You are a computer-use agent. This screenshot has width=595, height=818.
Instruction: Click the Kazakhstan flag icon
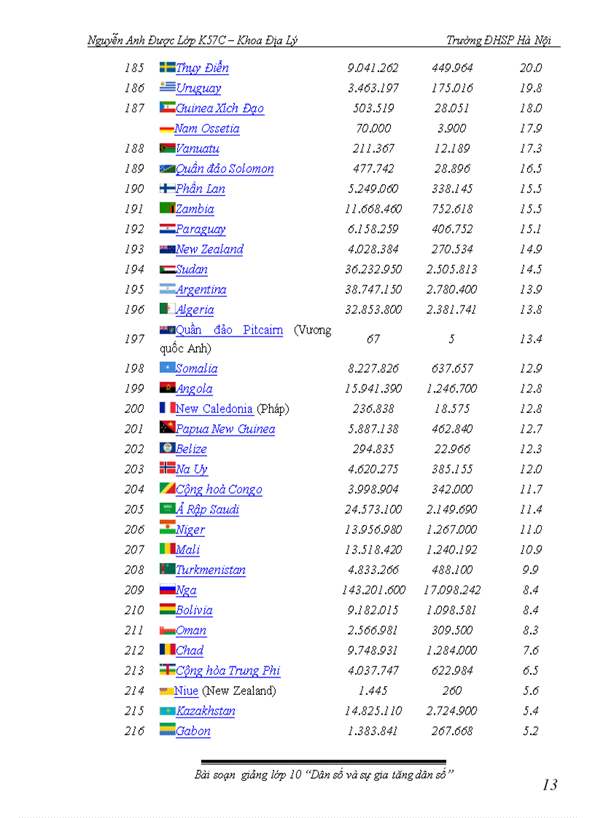(167, 710)
